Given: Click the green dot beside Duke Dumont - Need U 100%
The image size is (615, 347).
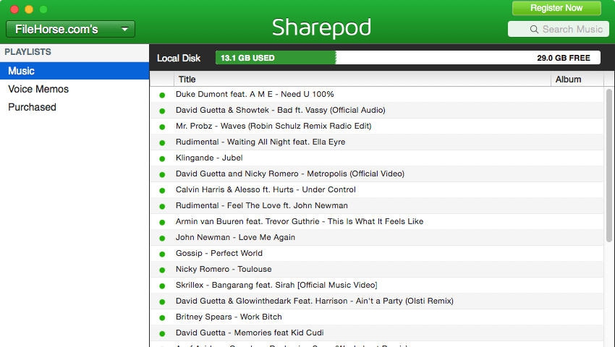Looking at the screenshot, I should (162, 95).
